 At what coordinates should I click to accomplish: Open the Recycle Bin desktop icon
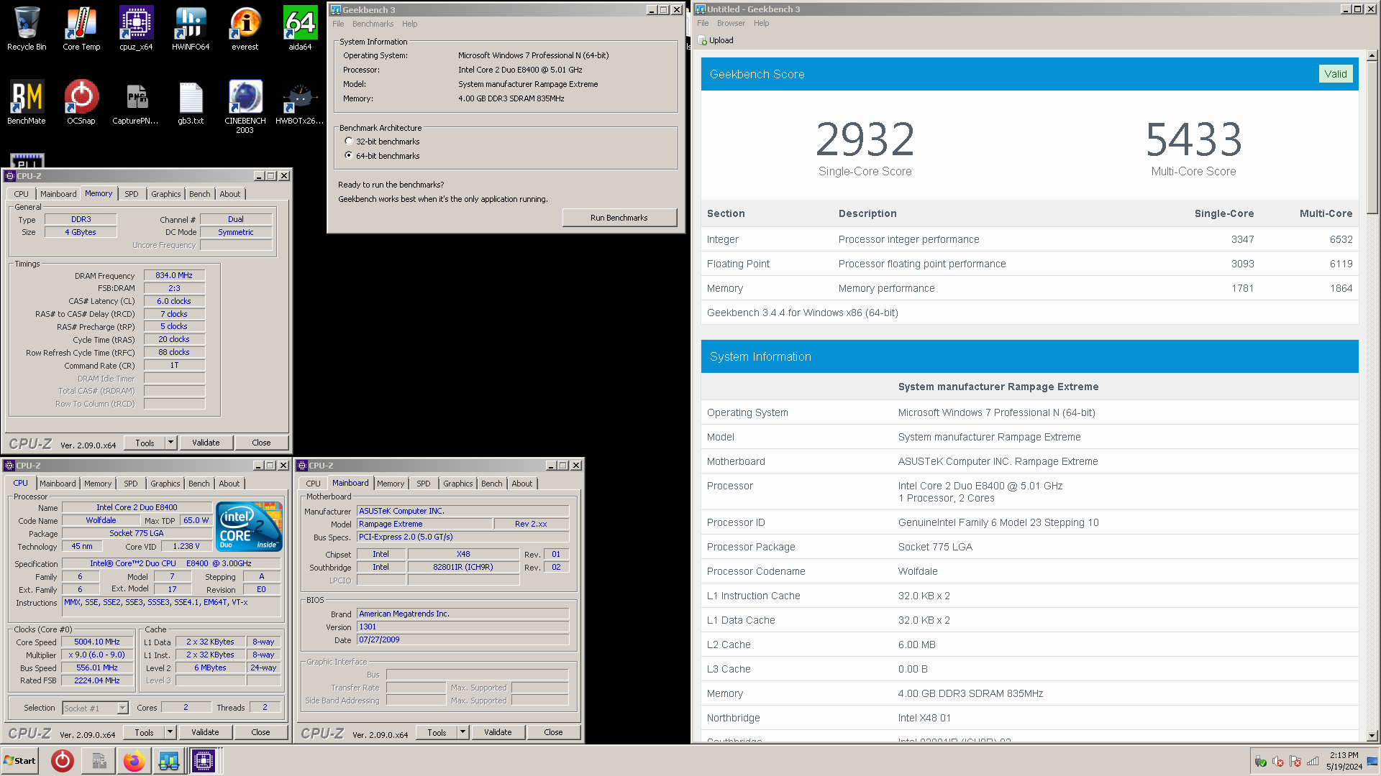coord(27,29)
